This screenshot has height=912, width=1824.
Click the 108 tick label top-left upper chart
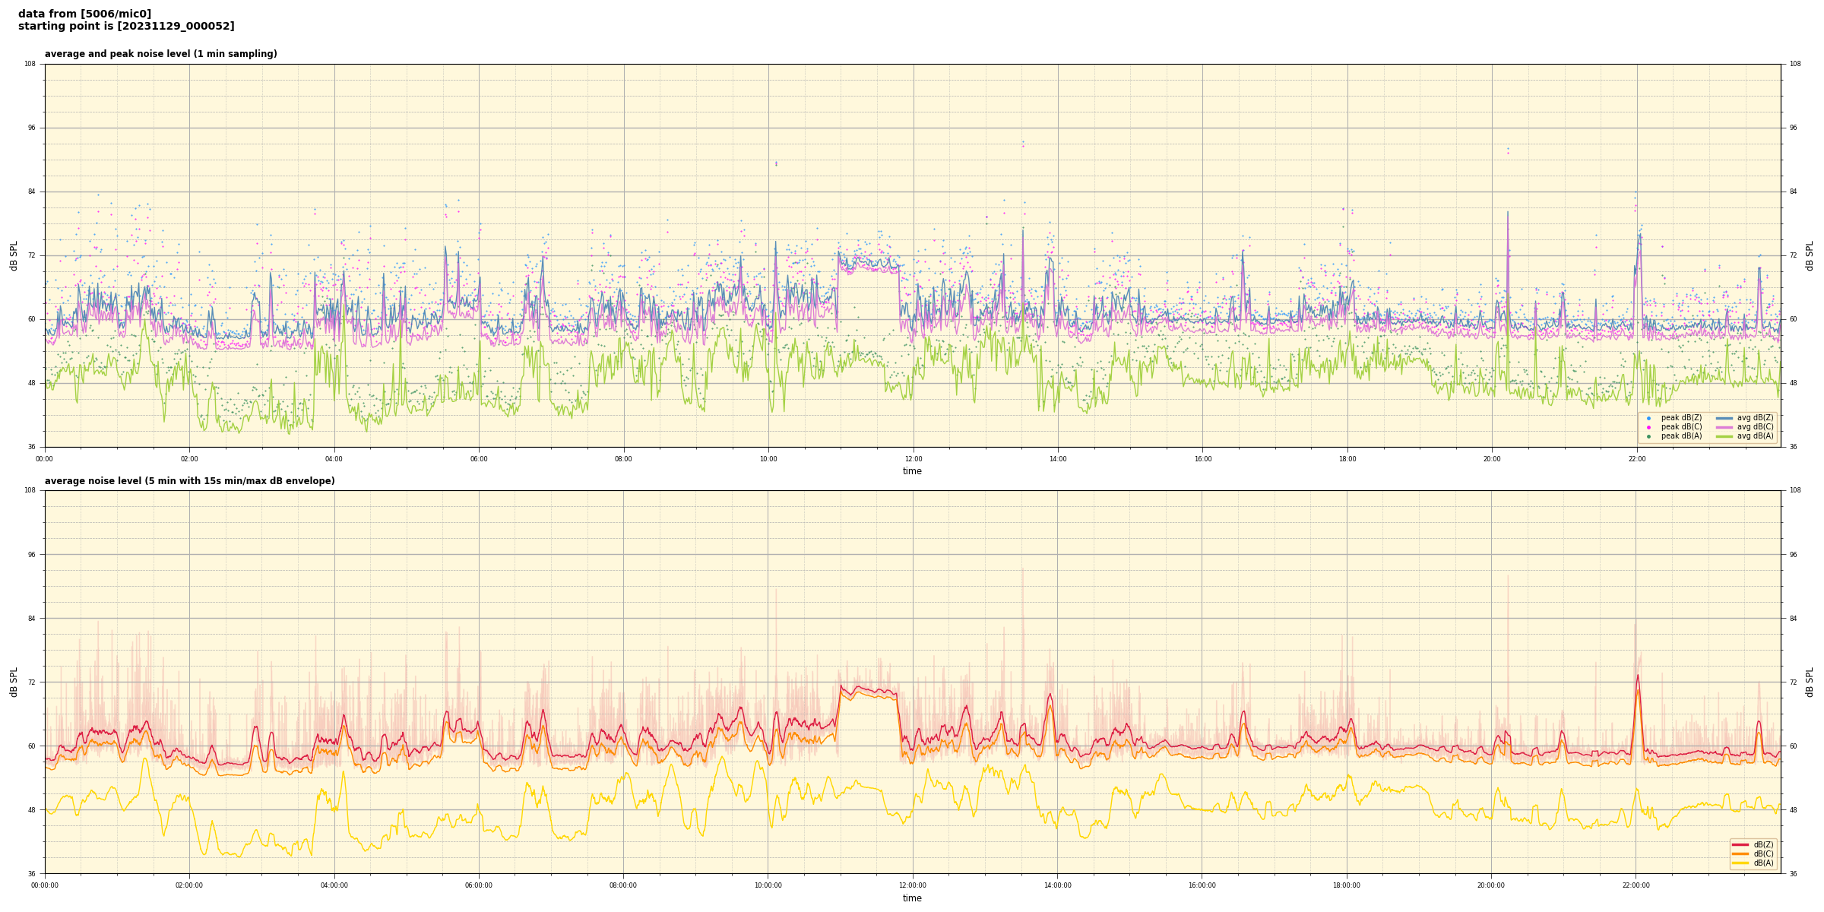[30, 64]
